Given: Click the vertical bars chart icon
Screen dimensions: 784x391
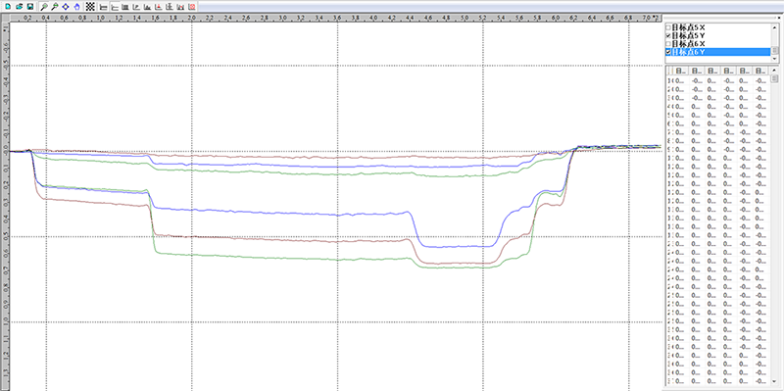Looking at the screenshot, I should (x=125, y=7).
